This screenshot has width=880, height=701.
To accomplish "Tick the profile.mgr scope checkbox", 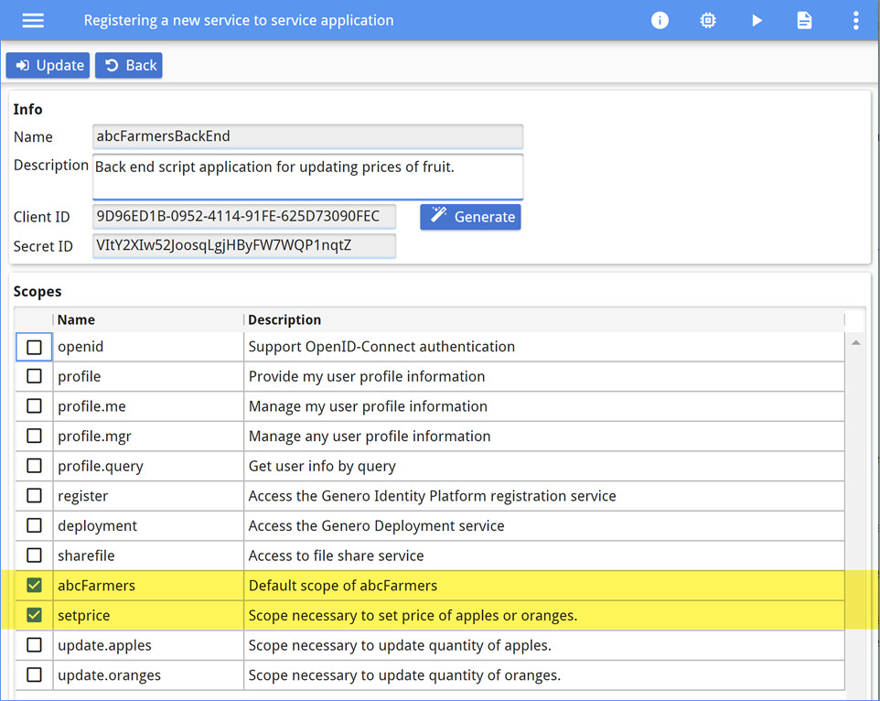I will point(35,437).
